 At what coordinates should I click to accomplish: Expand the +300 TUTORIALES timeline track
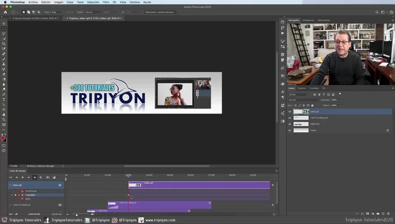[x=10, y=205]
